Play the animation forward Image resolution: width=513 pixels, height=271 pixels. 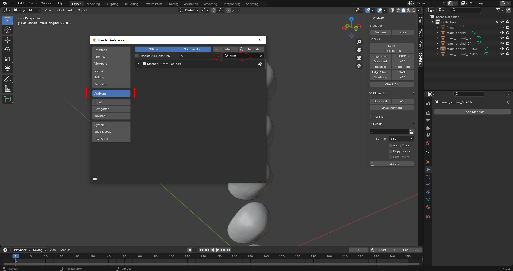[218, 250]
